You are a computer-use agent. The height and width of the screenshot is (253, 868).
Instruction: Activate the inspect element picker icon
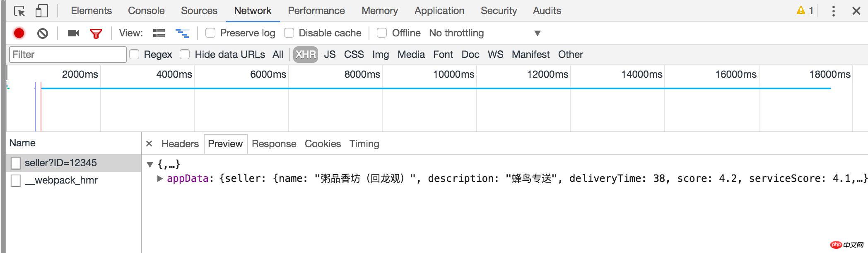click(19, 11)
